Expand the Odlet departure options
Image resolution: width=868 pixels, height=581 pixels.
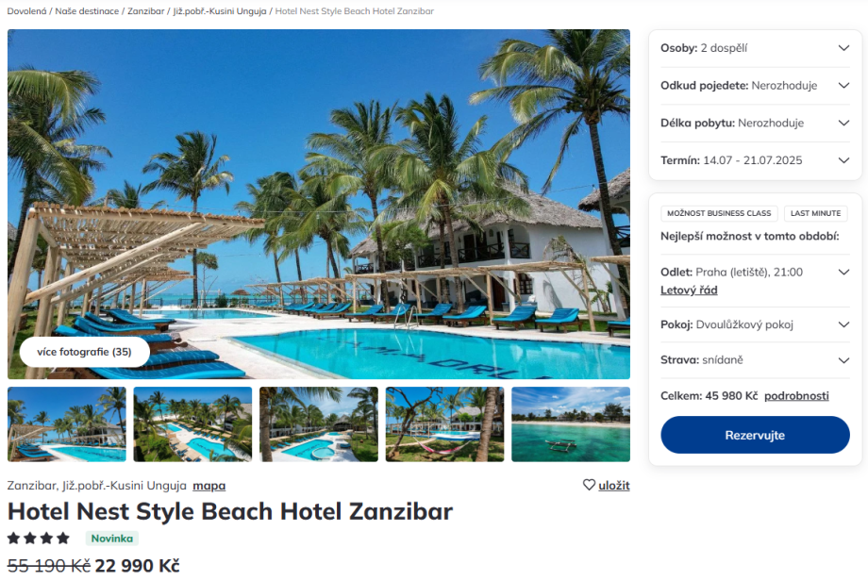tap(843, 273)
